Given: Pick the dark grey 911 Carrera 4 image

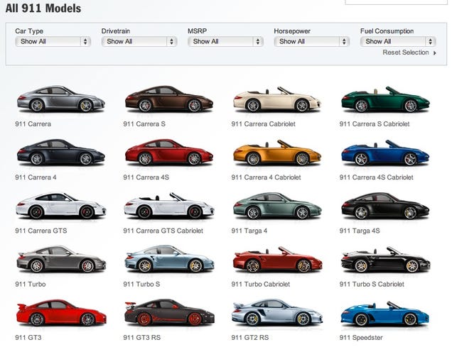Looking at the screenshot, I should click(x=61, y=153).
